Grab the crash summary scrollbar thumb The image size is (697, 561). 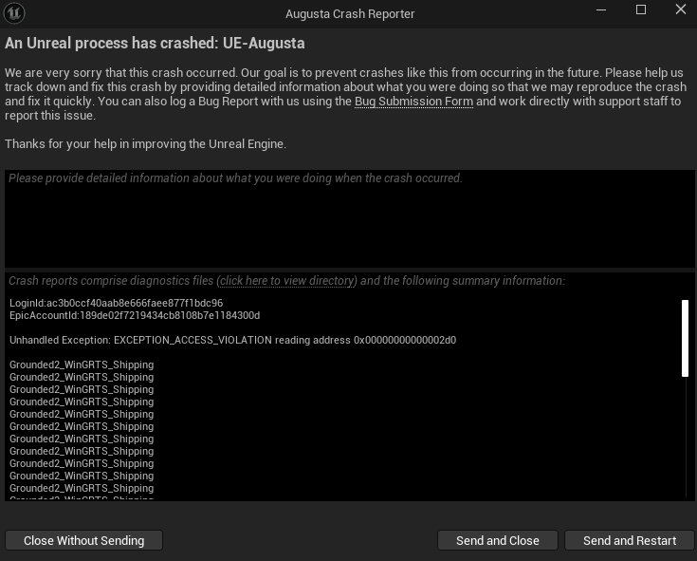pyautogui.click(x=685, y=338)
